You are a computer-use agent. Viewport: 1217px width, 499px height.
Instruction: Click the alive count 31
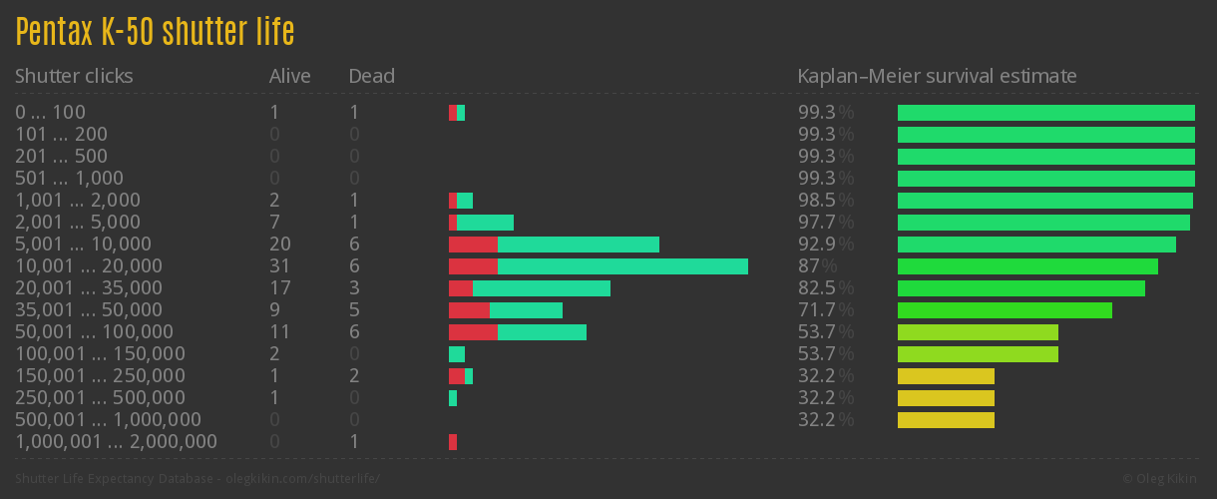(279, 266)
